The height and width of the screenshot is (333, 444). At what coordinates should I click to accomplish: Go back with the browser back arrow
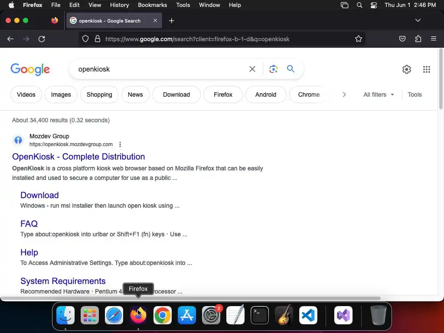pyautogui.click(x=10, y=39)
